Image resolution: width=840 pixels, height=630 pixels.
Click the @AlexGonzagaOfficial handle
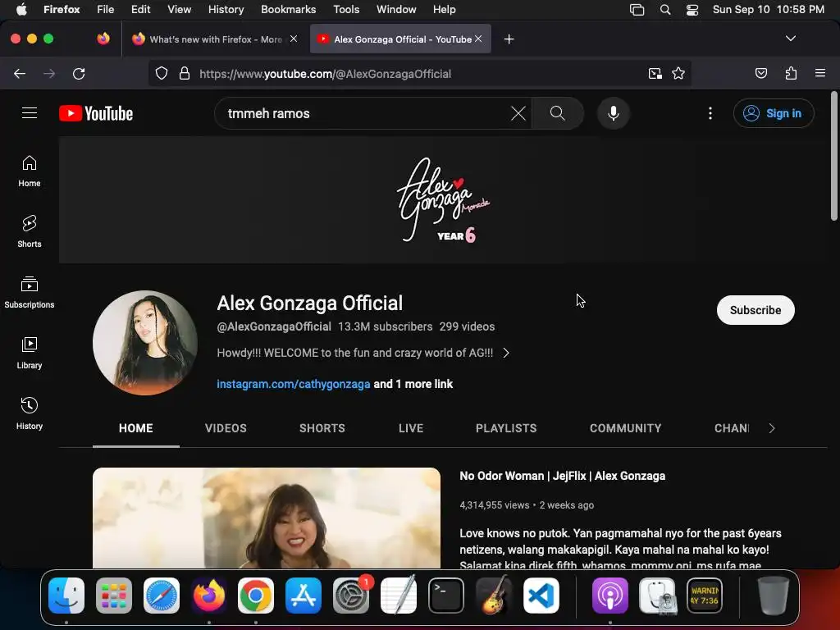tap(274, 326)
